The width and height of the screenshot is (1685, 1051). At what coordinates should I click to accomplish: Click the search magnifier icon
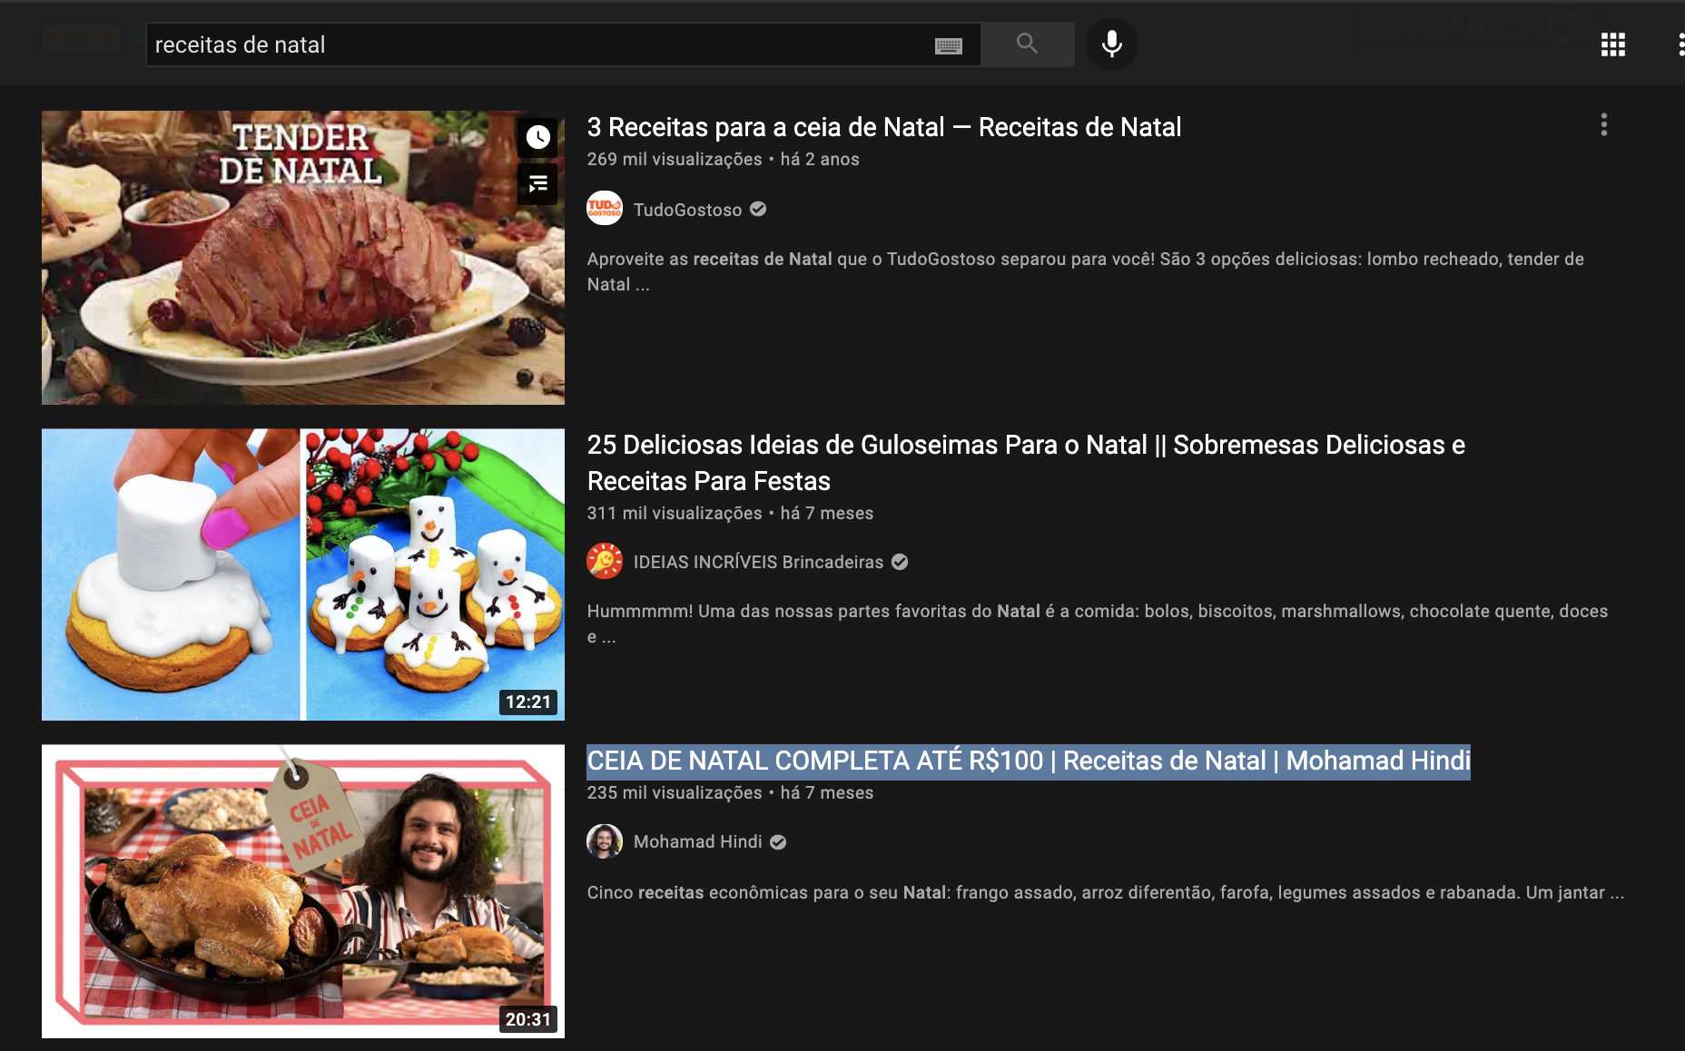point(1027,43)
